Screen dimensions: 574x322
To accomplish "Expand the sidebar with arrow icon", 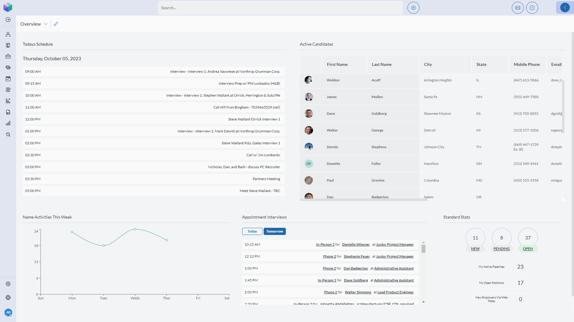I will coord(8,20).
